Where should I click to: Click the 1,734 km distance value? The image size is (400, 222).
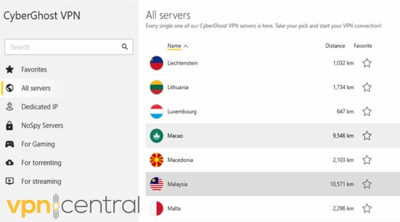point(344,87)
